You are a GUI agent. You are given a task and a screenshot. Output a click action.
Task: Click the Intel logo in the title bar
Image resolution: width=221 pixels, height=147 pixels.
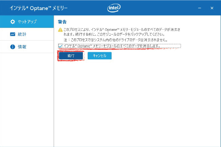114,8
